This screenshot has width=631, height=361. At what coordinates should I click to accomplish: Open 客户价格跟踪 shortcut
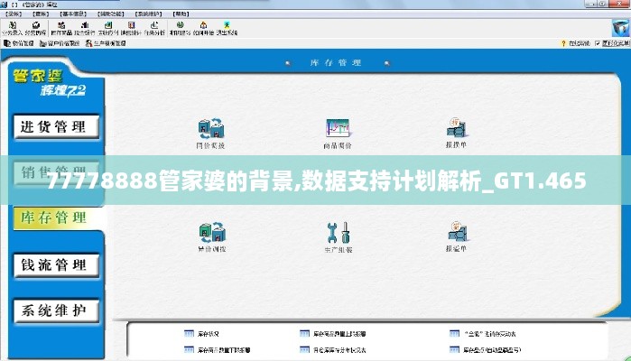[60, 43]
